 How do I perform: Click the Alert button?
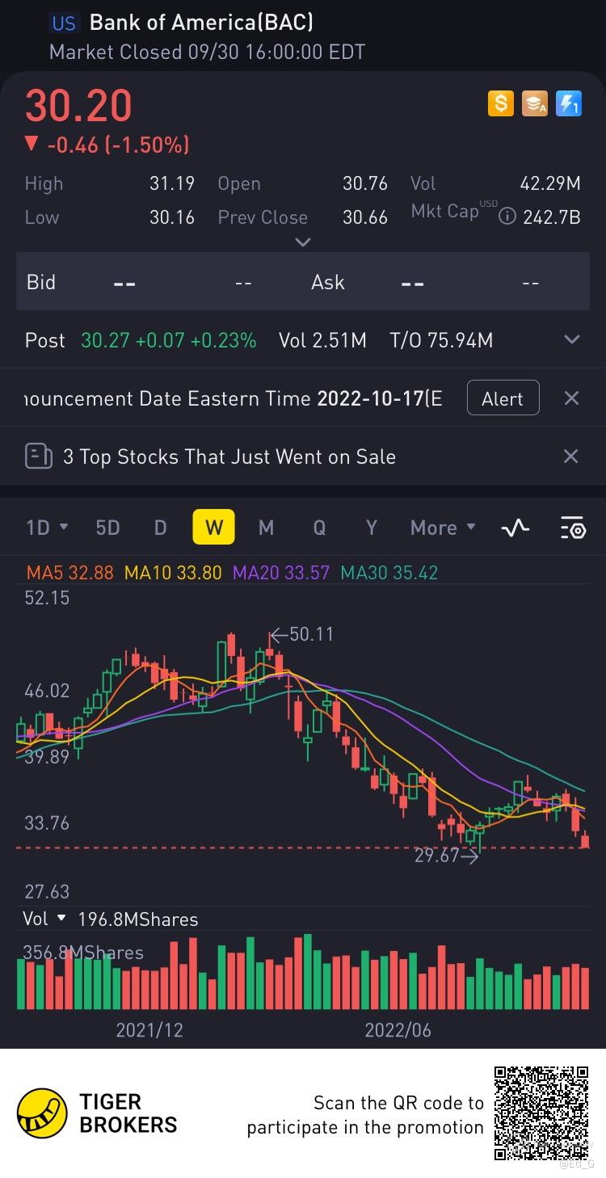tap(503, 398)
